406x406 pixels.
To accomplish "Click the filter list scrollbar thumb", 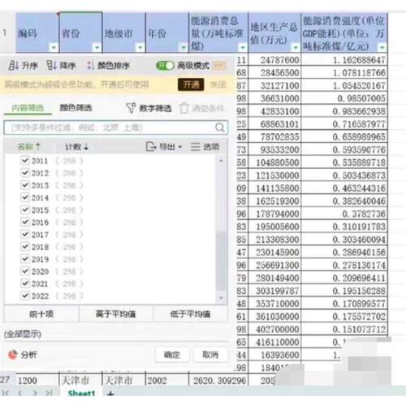I will point(221,261).
